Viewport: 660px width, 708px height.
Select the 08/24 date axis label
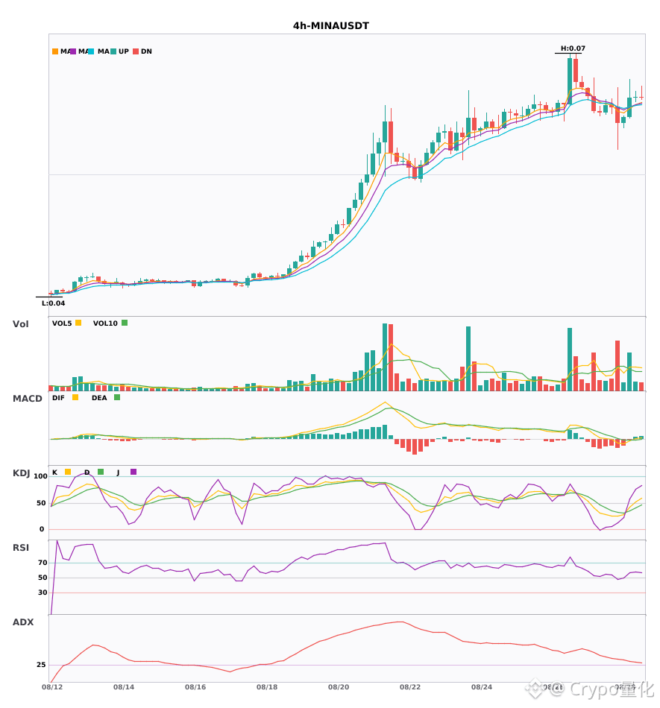(x=482, y=687)
